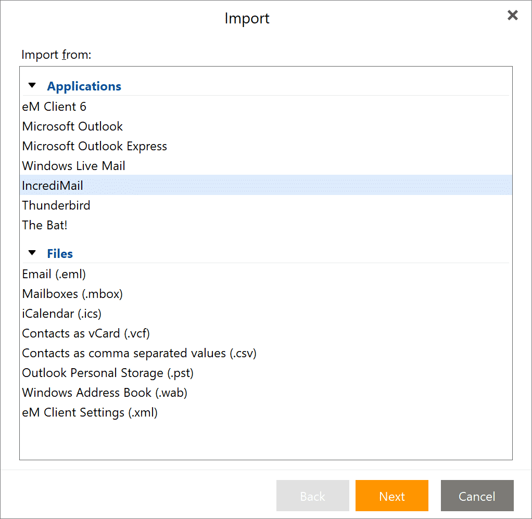Click the Cancel button
The height and width of the screenshot is (519, 532).
[x=477, y=496]
